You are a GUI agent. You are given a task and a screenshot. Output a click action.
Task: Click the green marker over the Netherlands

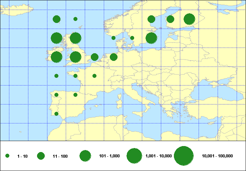[113, 57]
